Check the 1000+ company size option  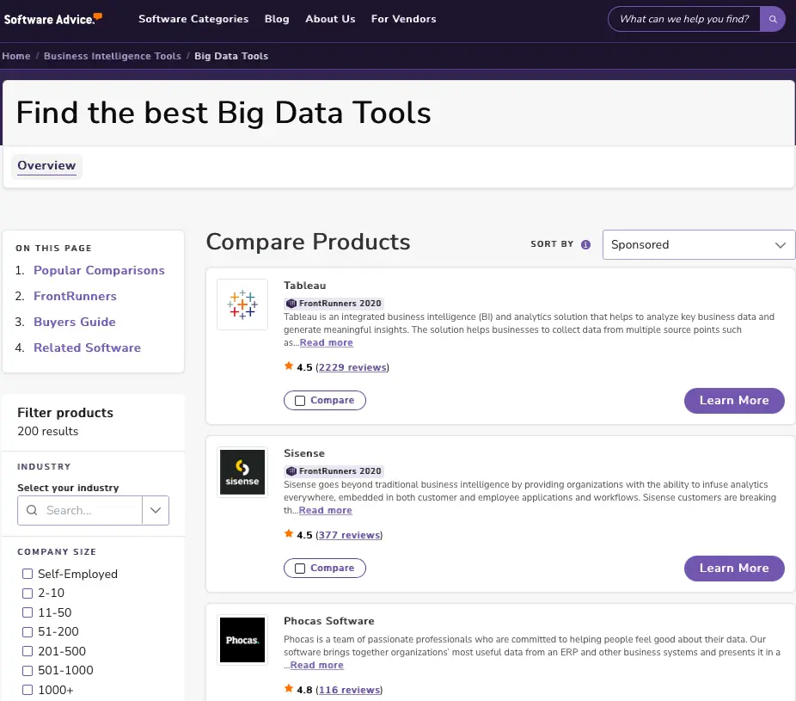tap(27, 690)
